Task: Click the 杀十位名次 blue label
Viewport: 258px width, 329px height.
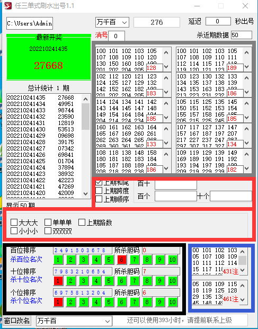Action: [x=26, y=280]
